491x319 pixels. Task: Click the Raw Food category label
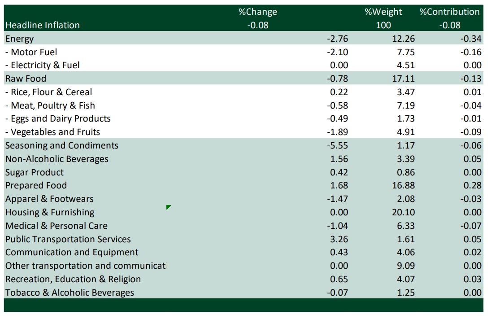pyautogui.click(x=26, y=79)
